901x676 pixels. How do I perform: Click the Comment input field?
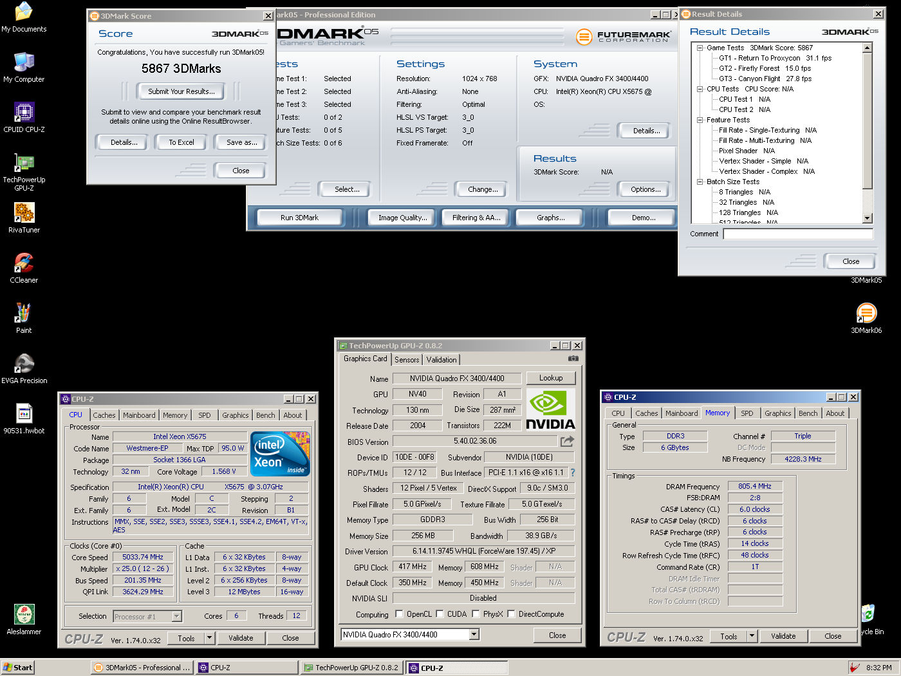coord(798,234)
